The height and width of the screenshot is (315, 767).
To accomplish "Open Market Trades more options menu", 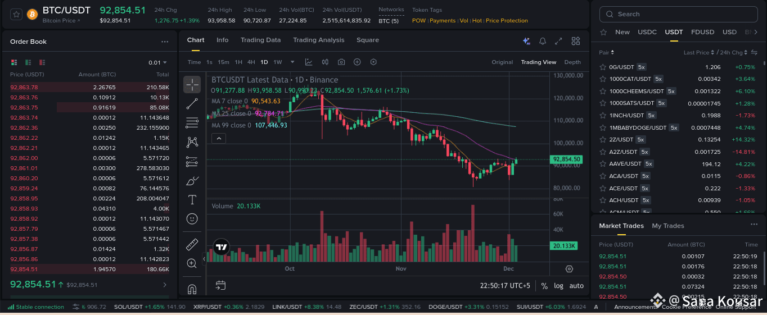I will pos(754,225).
